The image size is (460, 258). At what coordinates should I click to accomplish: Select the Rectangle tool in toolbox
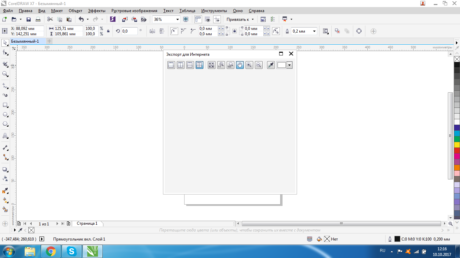5,105
